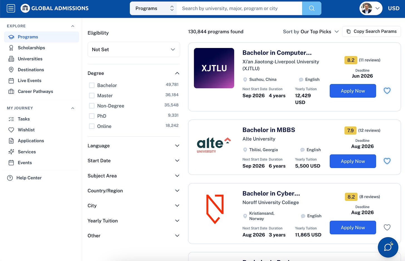Click the Alte University logo thumbnail

pyautogui.click(x=214, y=145)
